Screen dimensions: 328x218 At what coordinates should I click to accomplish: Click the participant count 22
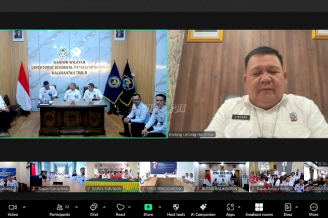(x=67, y=207)
